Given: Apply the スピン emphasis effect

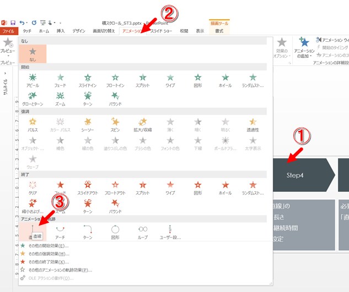Looking at the screenshot, I should coord(115,125).
